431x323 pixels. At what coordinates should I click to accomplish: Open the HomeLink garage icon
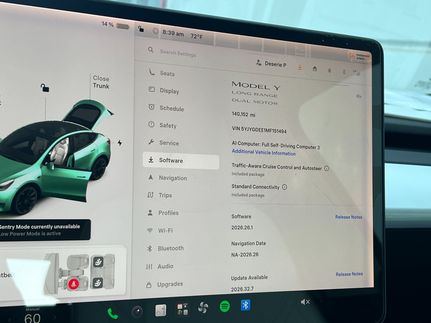[x=315, y=69]
